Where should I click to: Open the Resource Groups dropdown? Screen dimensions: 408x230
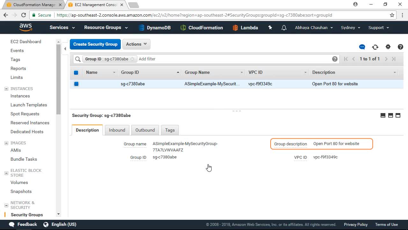click(x=106, y=27)
